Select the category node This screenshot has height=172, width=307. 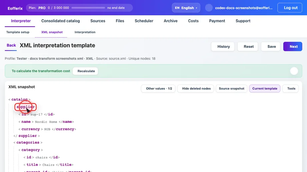click(x=31, y=150)
